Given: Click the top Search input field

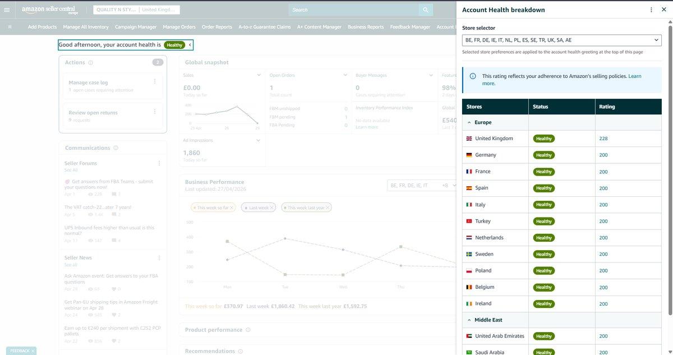Looking at the screenshot, I should 354,10.
